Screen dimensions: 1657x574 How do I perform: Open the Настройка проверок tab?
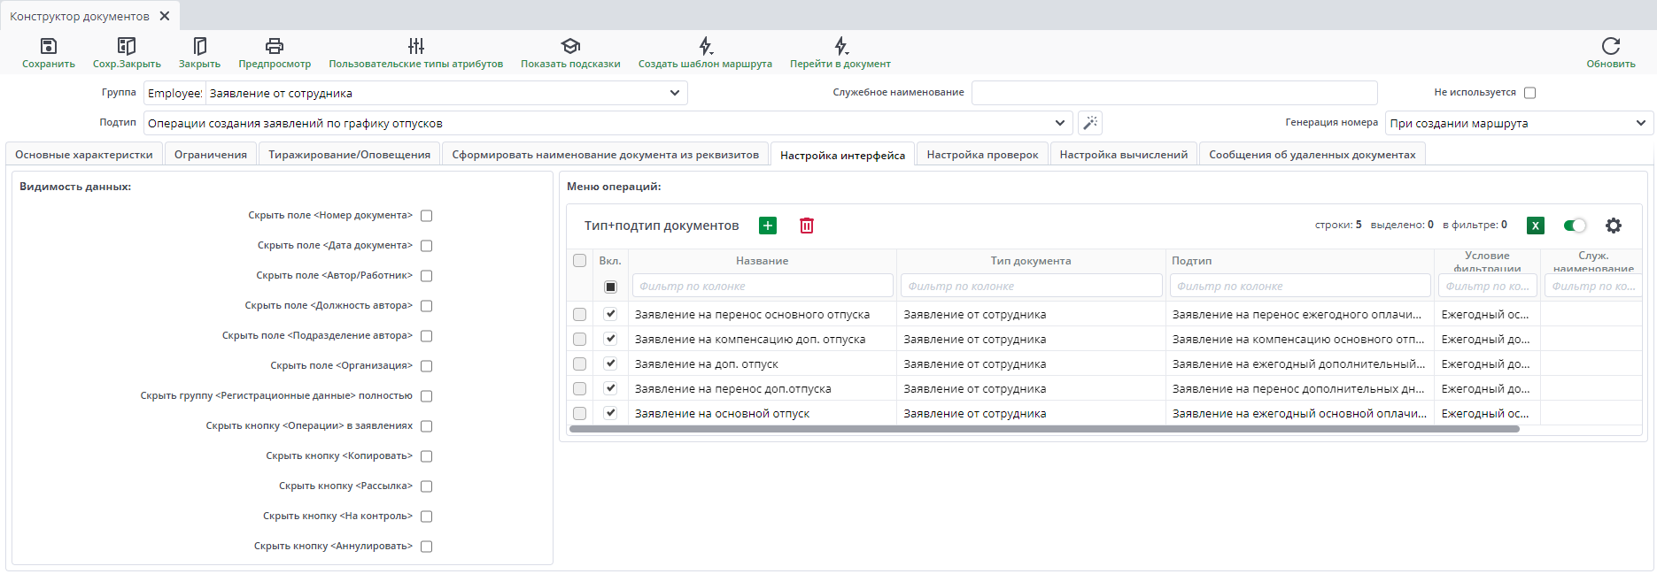pos(982,155)
